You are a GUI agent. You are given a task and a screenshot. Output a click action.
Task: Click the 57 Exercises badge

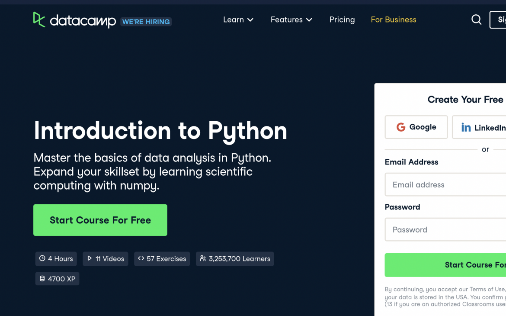[x=162, y=259]
